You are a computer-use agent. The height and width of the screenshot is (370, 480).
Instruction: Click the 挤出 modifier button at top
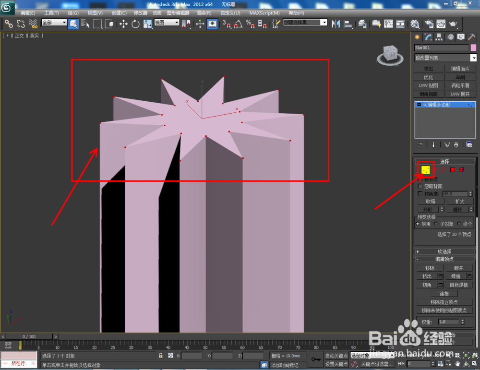pos(429,69)
